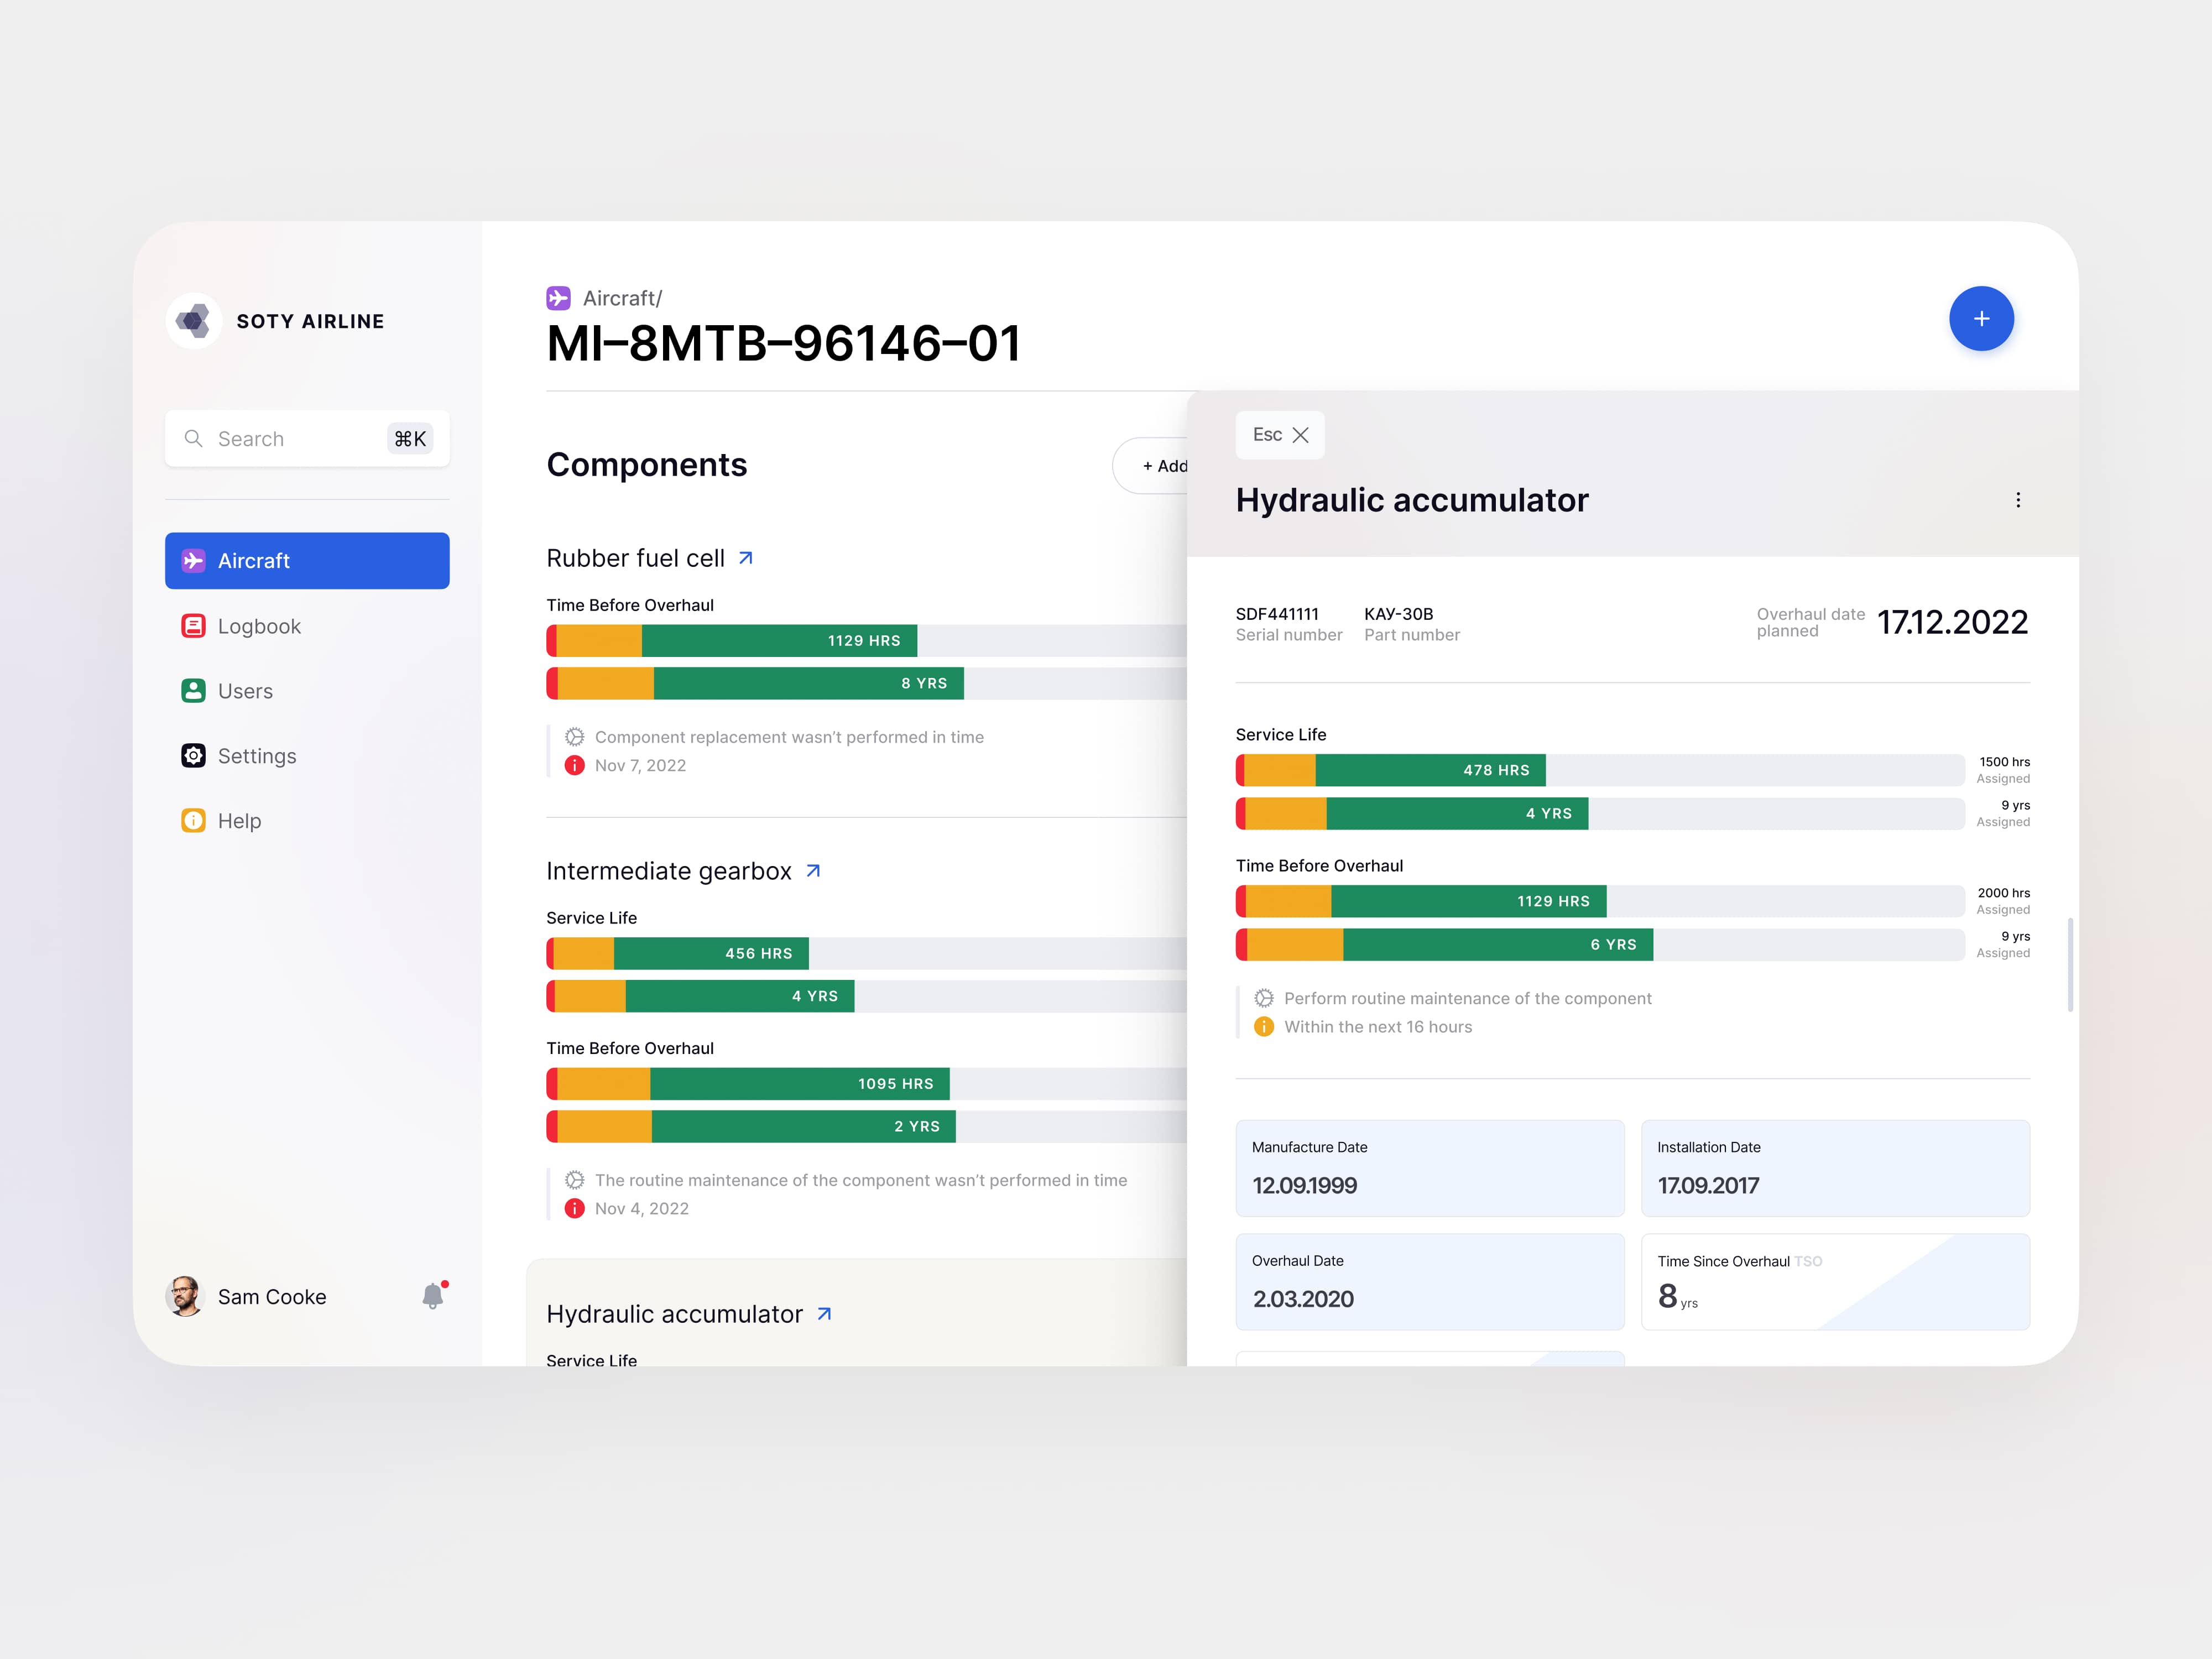Image resolution: width=2212 pixels, height=1659 pixels.
Task: Go to Users page
Action: 244,691
